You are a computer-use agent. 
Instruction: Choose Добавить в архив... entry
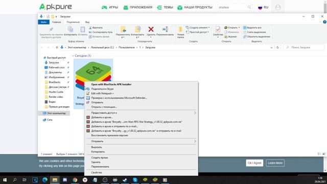102,118
